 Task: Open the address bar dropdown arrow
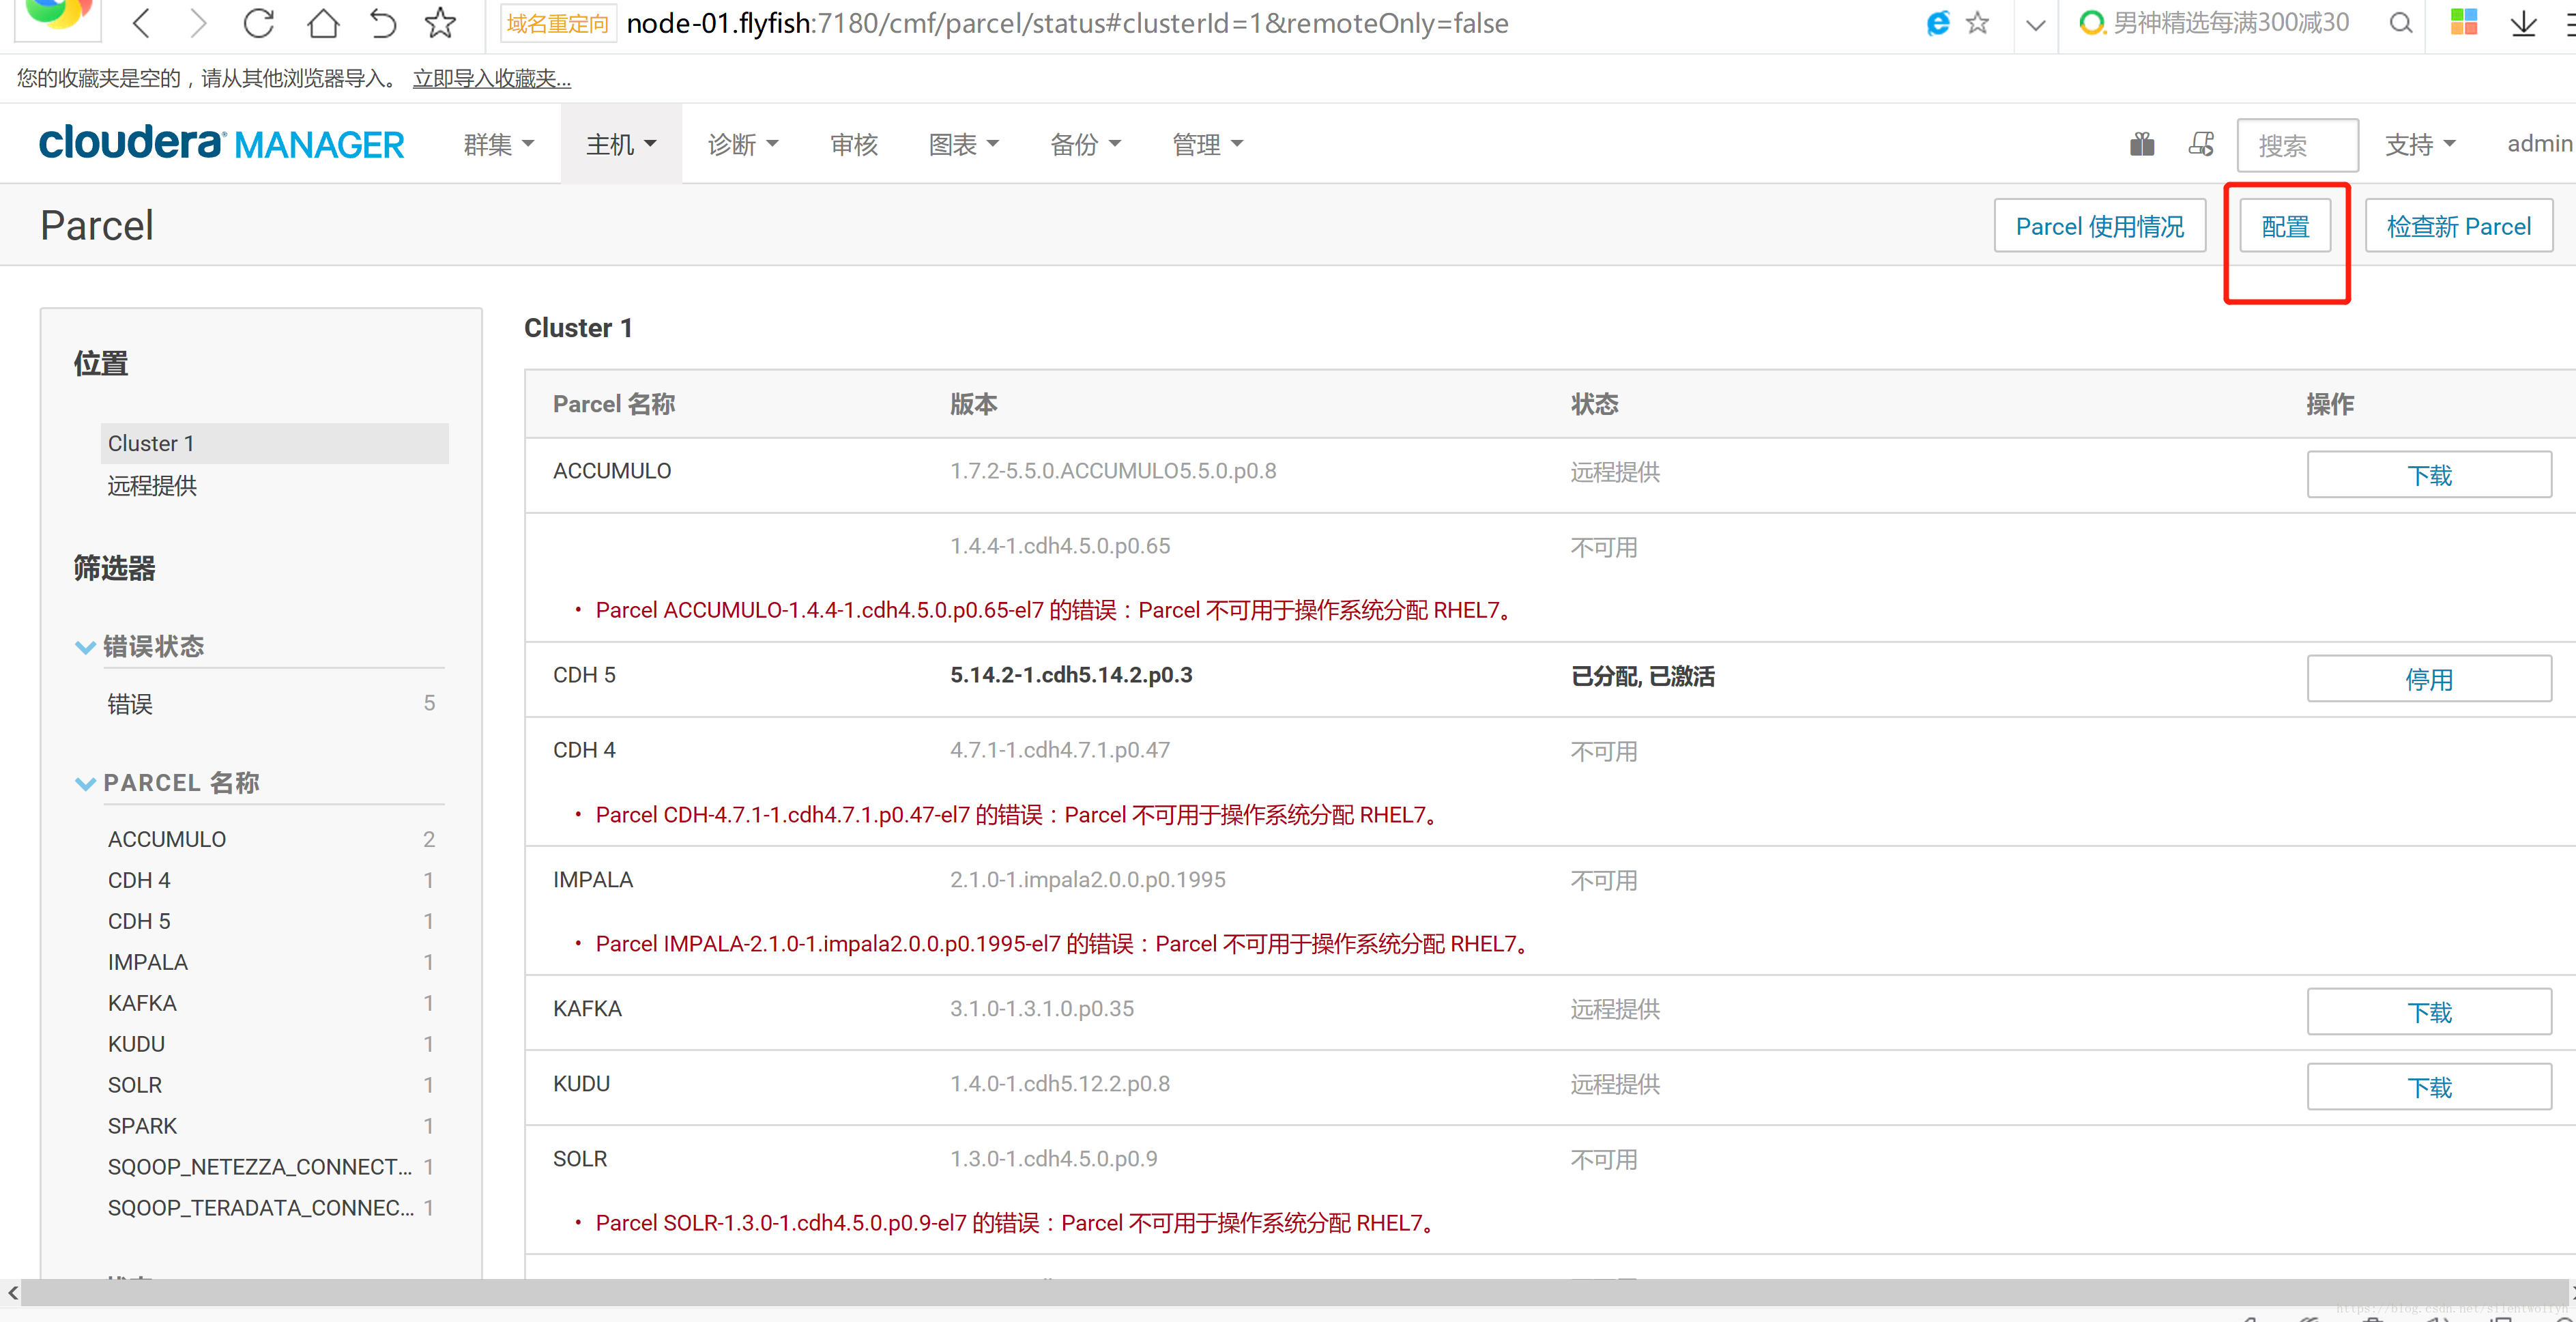[2035, 25]
